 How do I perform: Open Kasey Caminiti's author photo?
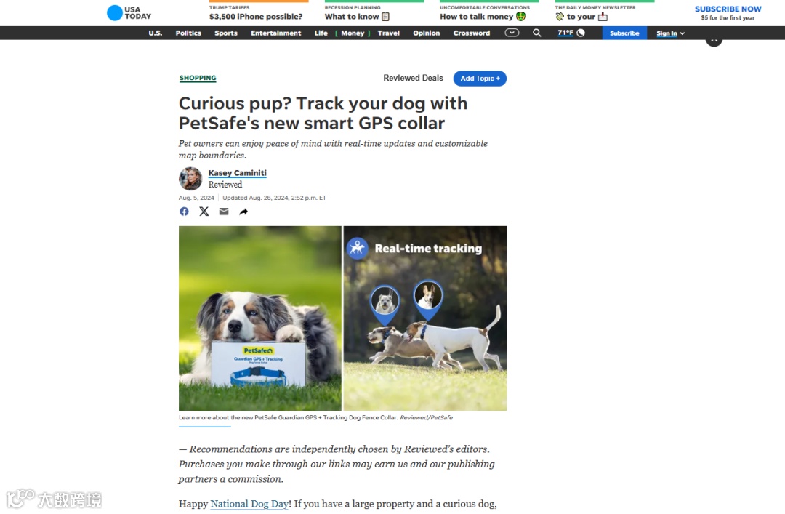pyautogui.click(x=190, y=178)
